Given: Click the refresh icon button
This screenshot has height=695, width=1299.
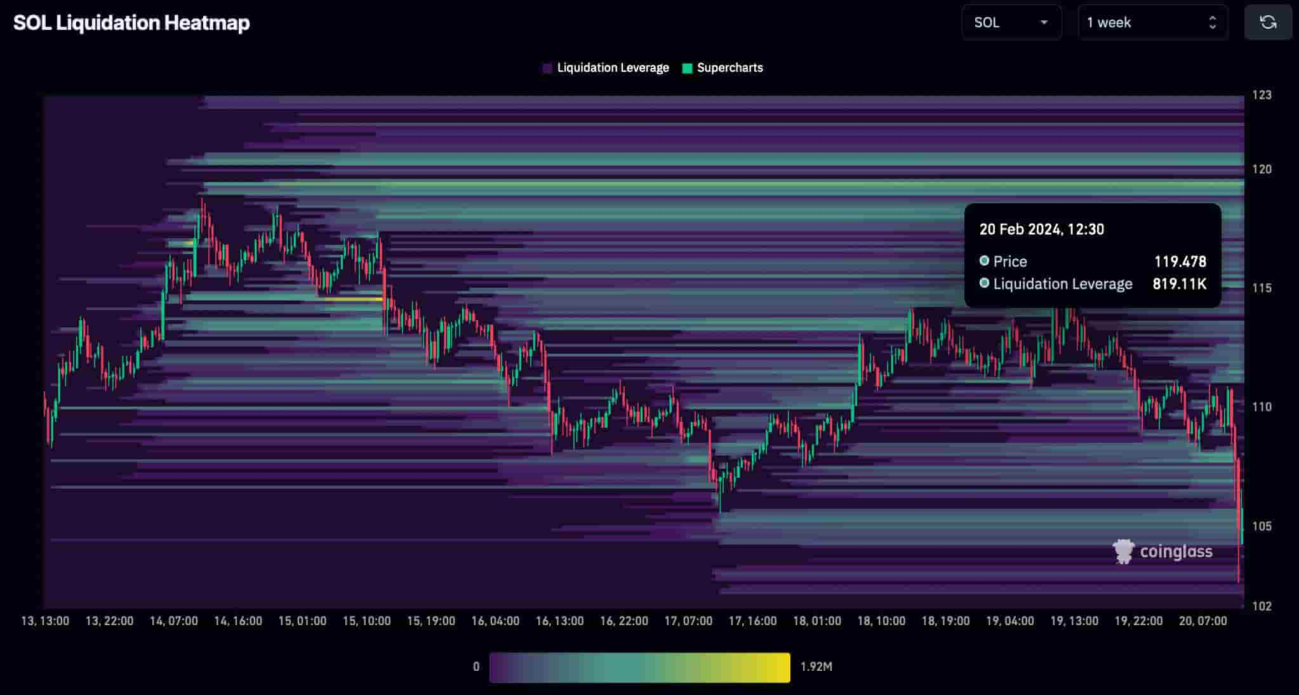Looking at the screenshot, I should click(1268, 22).
